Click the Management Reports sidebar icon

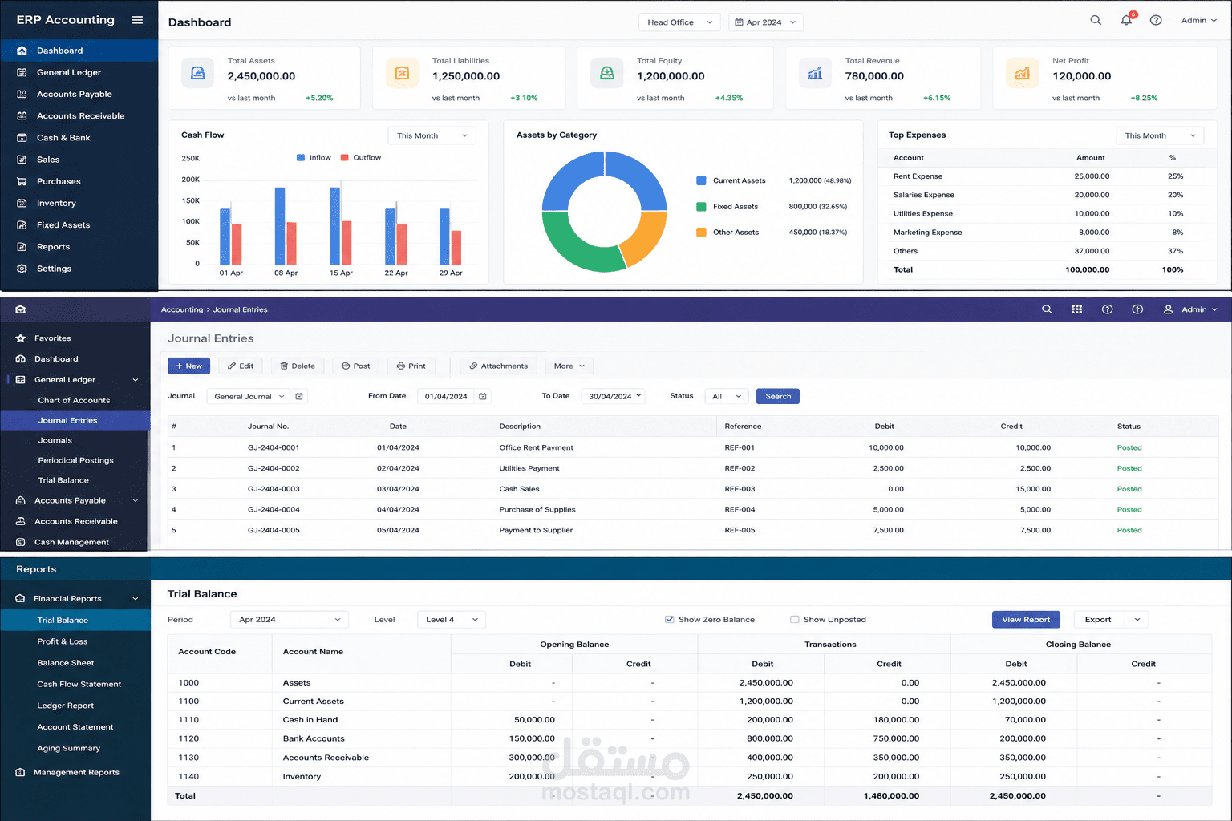tap(21, 773)
